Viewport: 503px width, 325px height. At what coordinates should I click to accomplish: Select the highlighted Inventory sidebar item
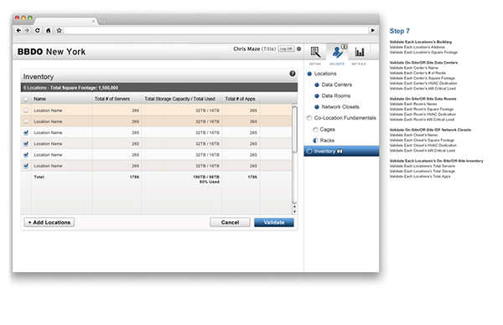click(x=341, y=152)
